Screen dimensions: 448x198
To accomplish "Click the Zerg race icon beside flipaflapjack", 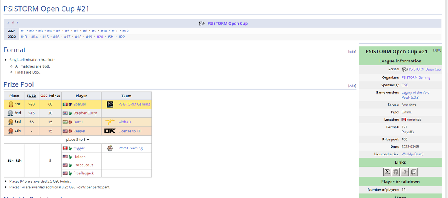I will [70, 173].
